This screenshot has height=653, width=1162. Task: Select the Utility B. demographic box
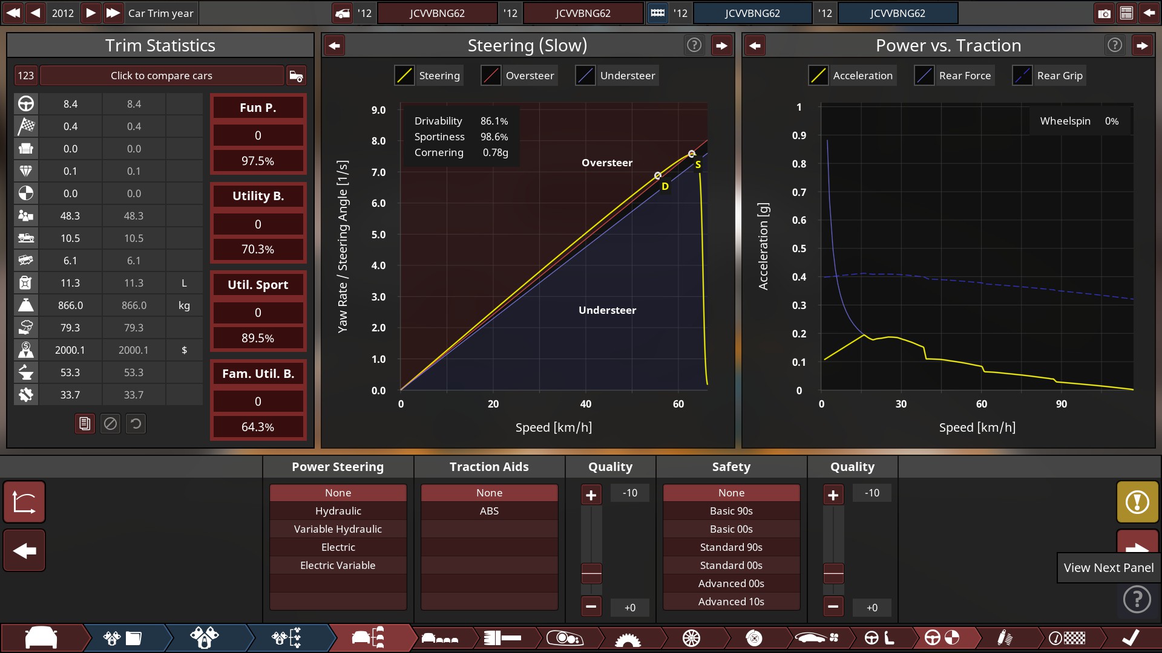pyautogui.click(x=258, y=223)
